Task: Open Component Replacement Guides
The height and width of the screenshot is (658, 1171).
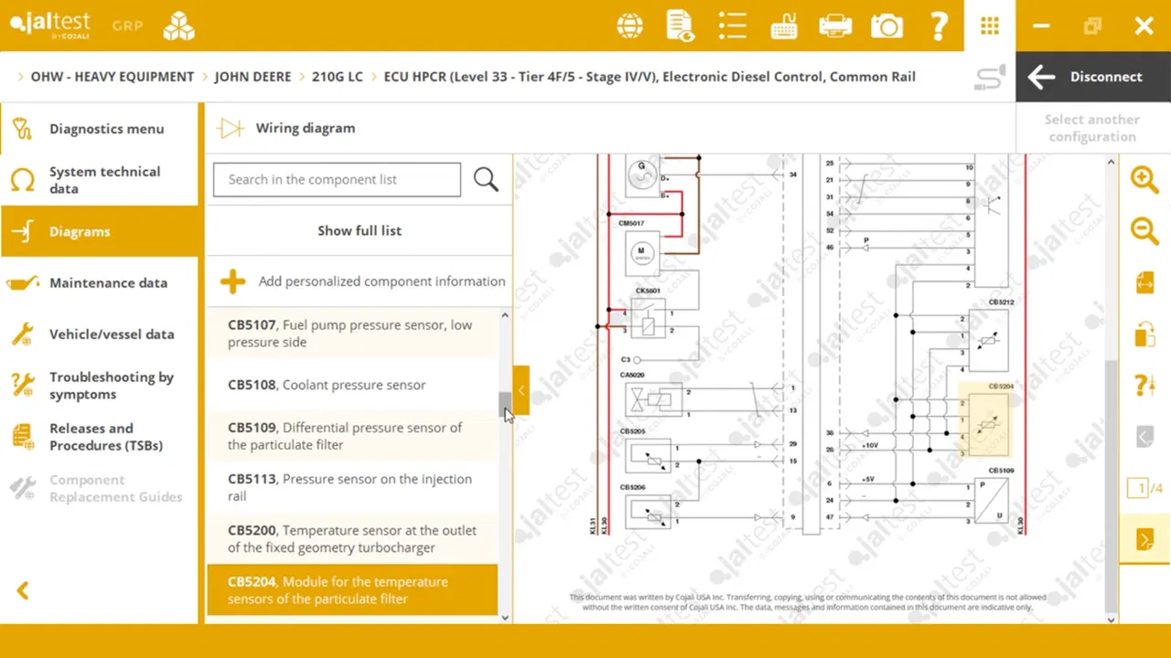Action: pyautogui.click(x=99, y=488)
